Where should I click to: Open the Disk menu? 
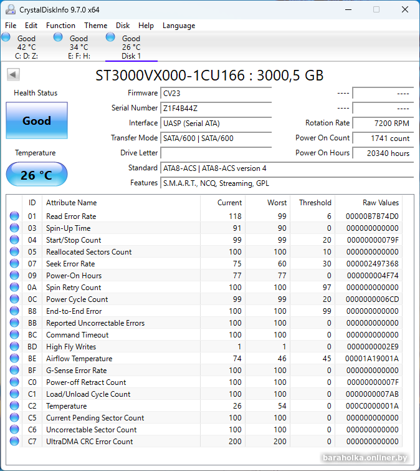123,26
